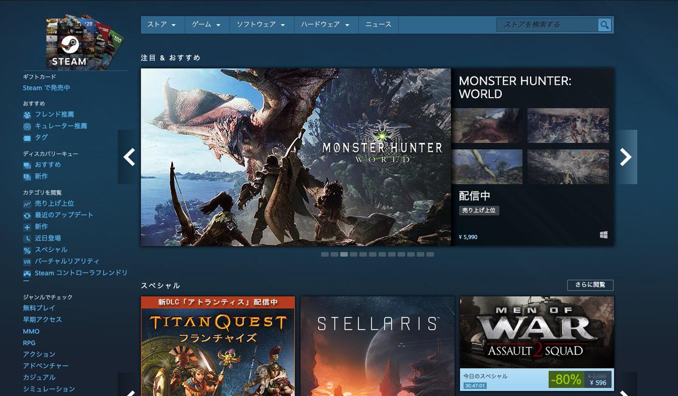678x396 pixels.
Task: Click the タグ tag icon
Action: [27, 138]
